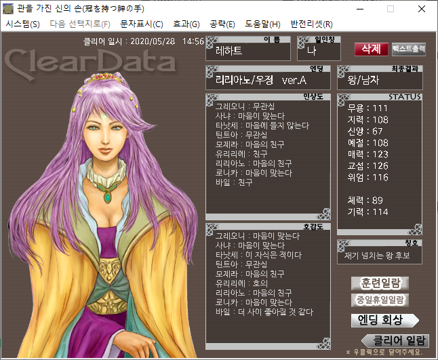Select status row 예절 : 108
This screenshot has height=360, width=438.
coord(367,143)
